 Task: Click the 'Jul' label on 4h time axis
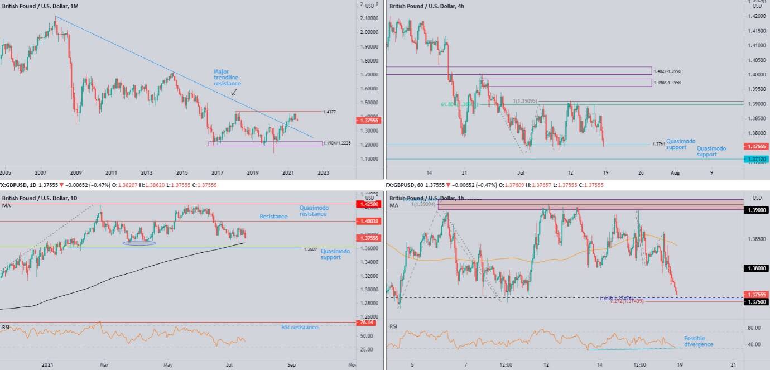tap(521, 174)
